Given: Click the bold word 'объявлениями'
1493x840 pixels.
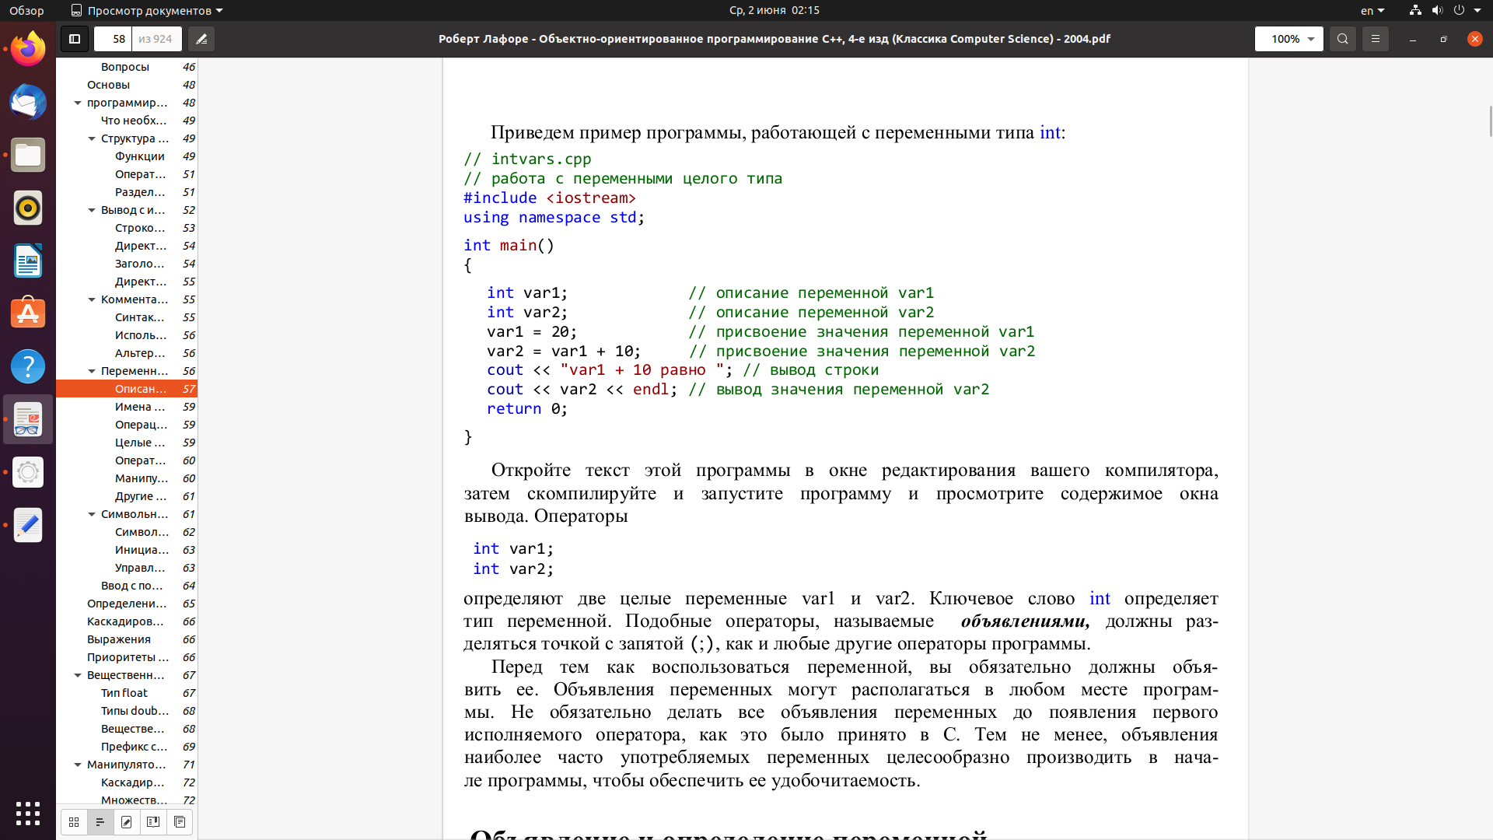Looking at the screenshot, I should pyautogui.click(x=1025, y=621).
